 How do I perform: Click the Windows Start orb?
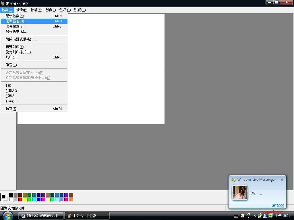8,215
